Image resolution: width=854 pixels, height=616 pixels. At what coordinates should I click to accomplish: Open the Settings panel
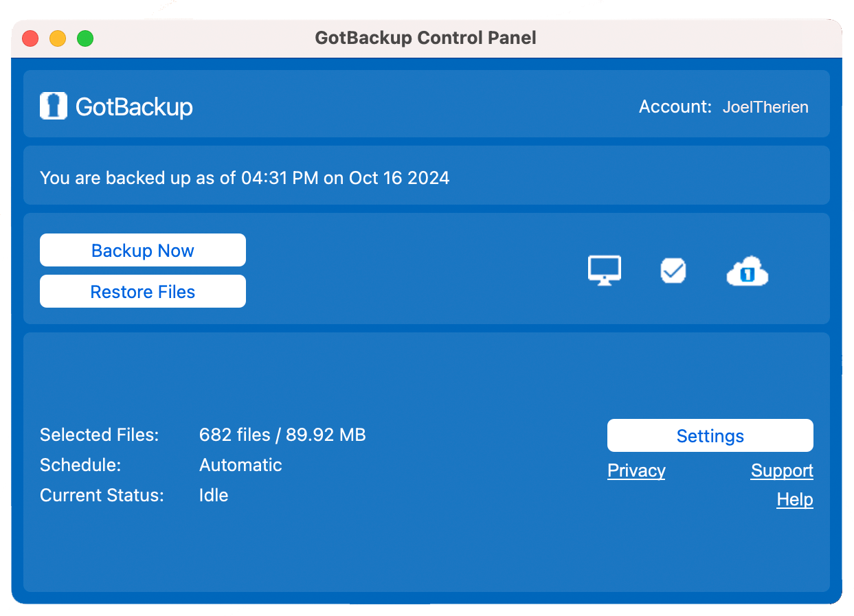710,435
